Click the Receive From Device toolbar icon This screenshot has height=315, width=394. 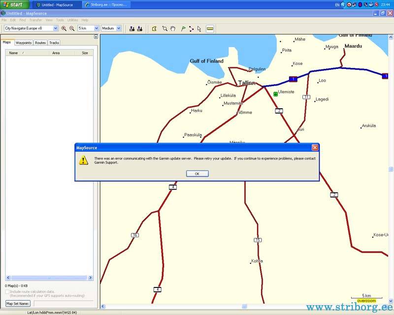point(140,29)
